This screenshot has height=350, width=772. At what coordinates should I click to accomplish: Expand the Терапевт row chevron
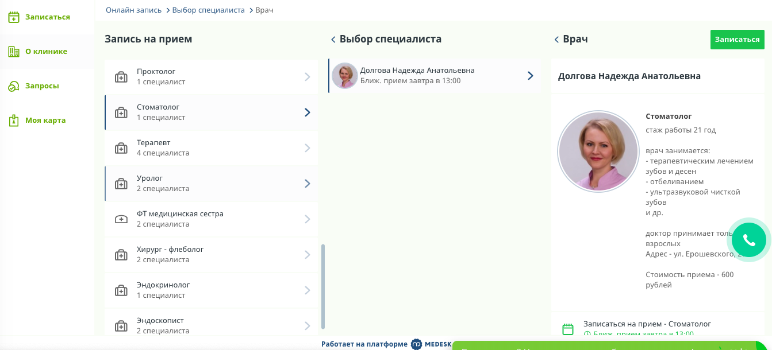pos(308,148)
